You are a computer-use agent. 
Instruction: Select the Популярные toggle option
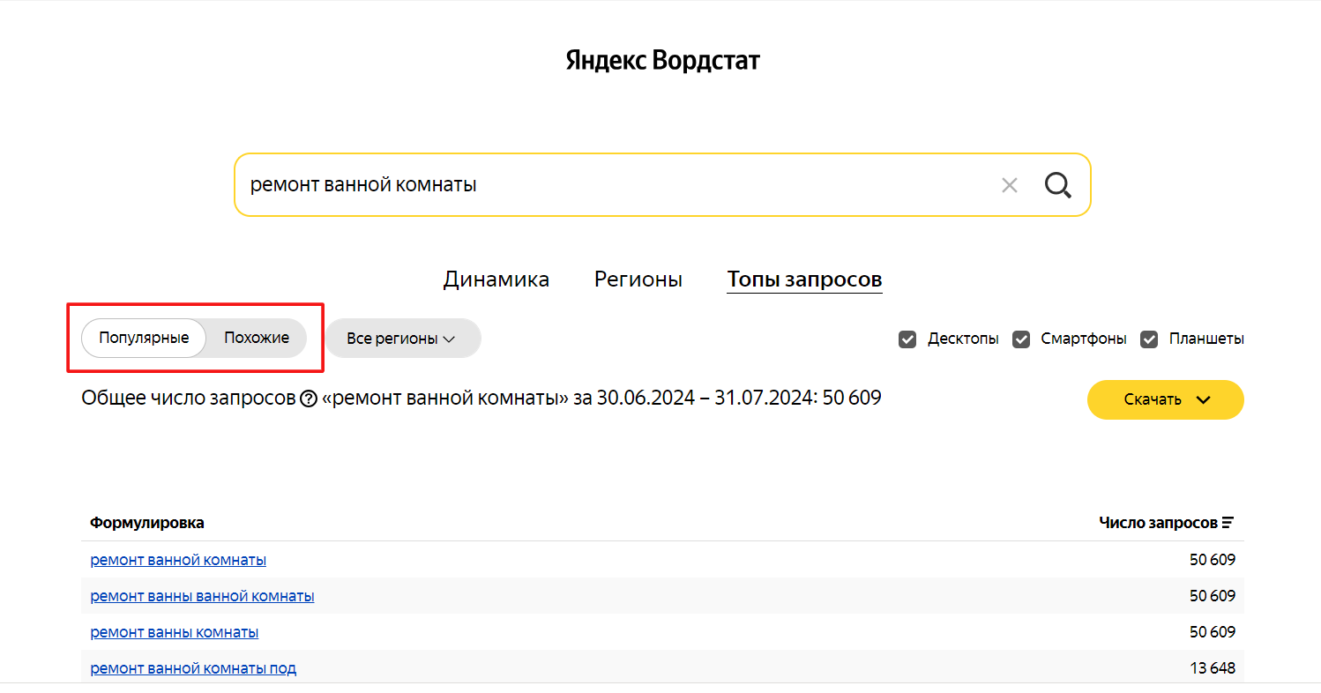[x=144, y=338]
